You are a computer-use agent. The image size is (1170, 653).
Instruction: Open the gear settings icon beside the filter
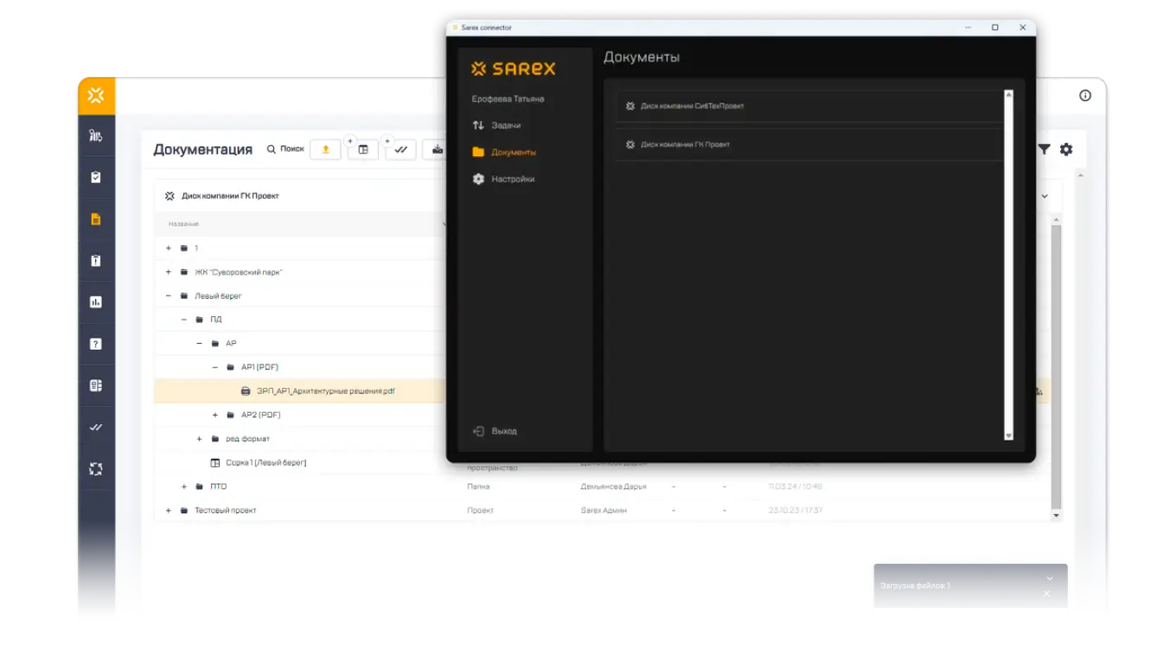point(1066,149)
